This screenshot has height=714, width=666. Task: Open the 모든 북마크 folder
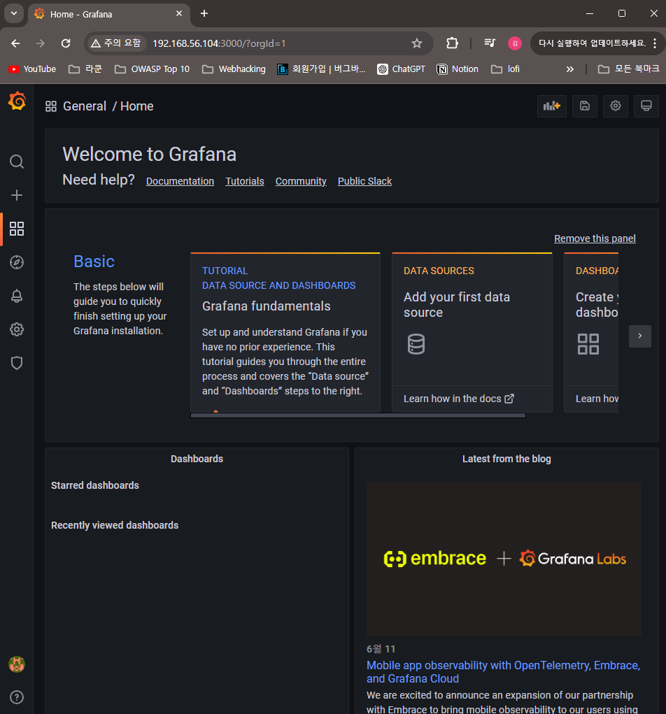[629, 69]
